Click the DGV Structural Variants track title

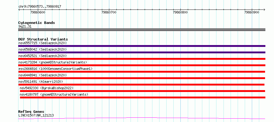(43, 39)
